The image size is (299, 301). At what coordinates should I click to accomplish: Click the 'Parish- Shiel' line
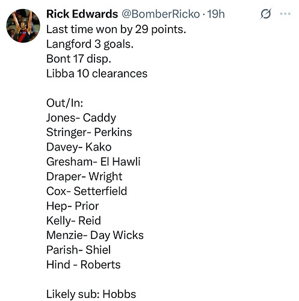click(78, 250)
